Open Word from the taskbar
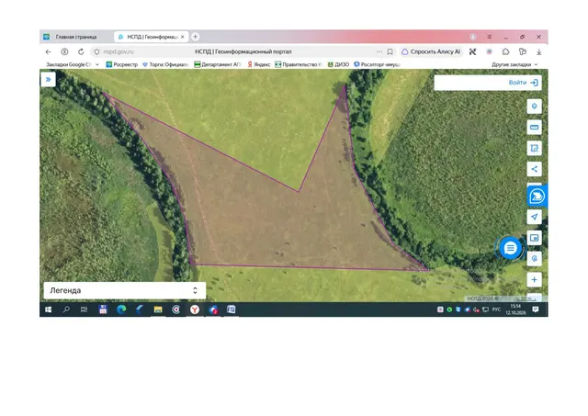The width and height of the screenshot is (588, 416). [x=231, y=309]
